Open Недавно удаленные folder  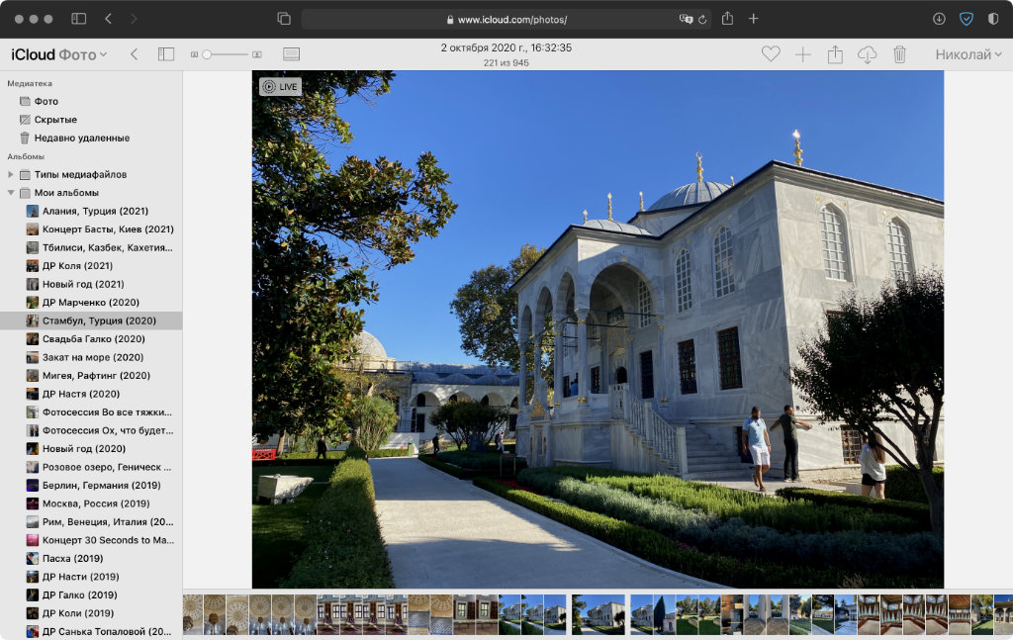[91, 137]
